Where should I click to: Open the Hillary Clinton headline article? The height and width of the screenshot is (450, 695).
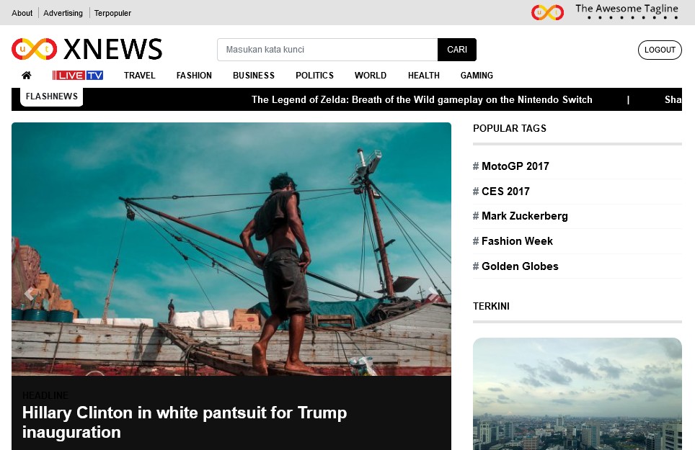185,422
